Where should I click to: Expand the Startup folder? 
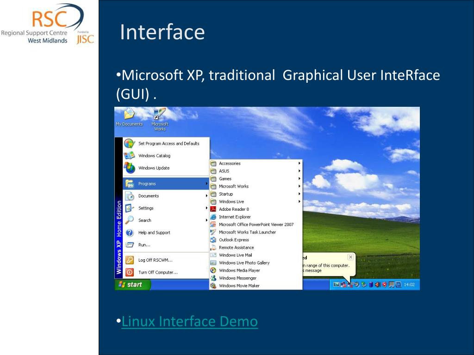tap(256, 194)
